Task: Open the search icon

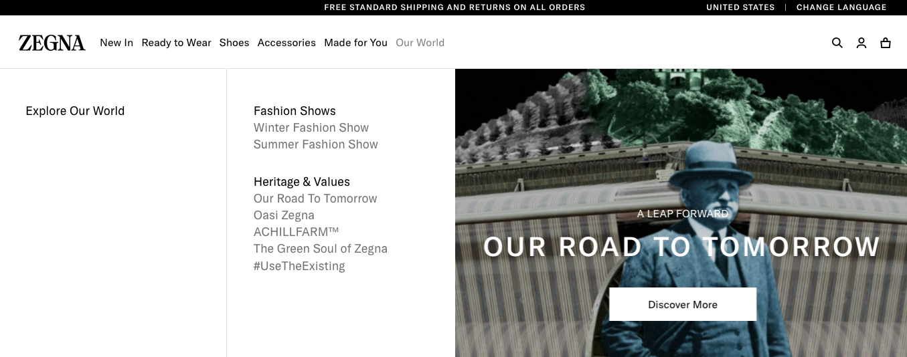Action: point(837,43)
